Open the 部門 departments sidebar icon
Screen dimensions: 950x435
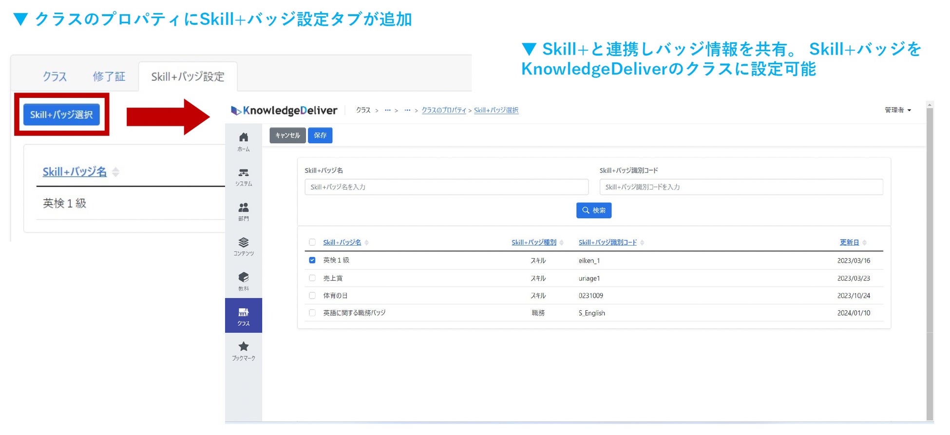[x=244, y=211]
